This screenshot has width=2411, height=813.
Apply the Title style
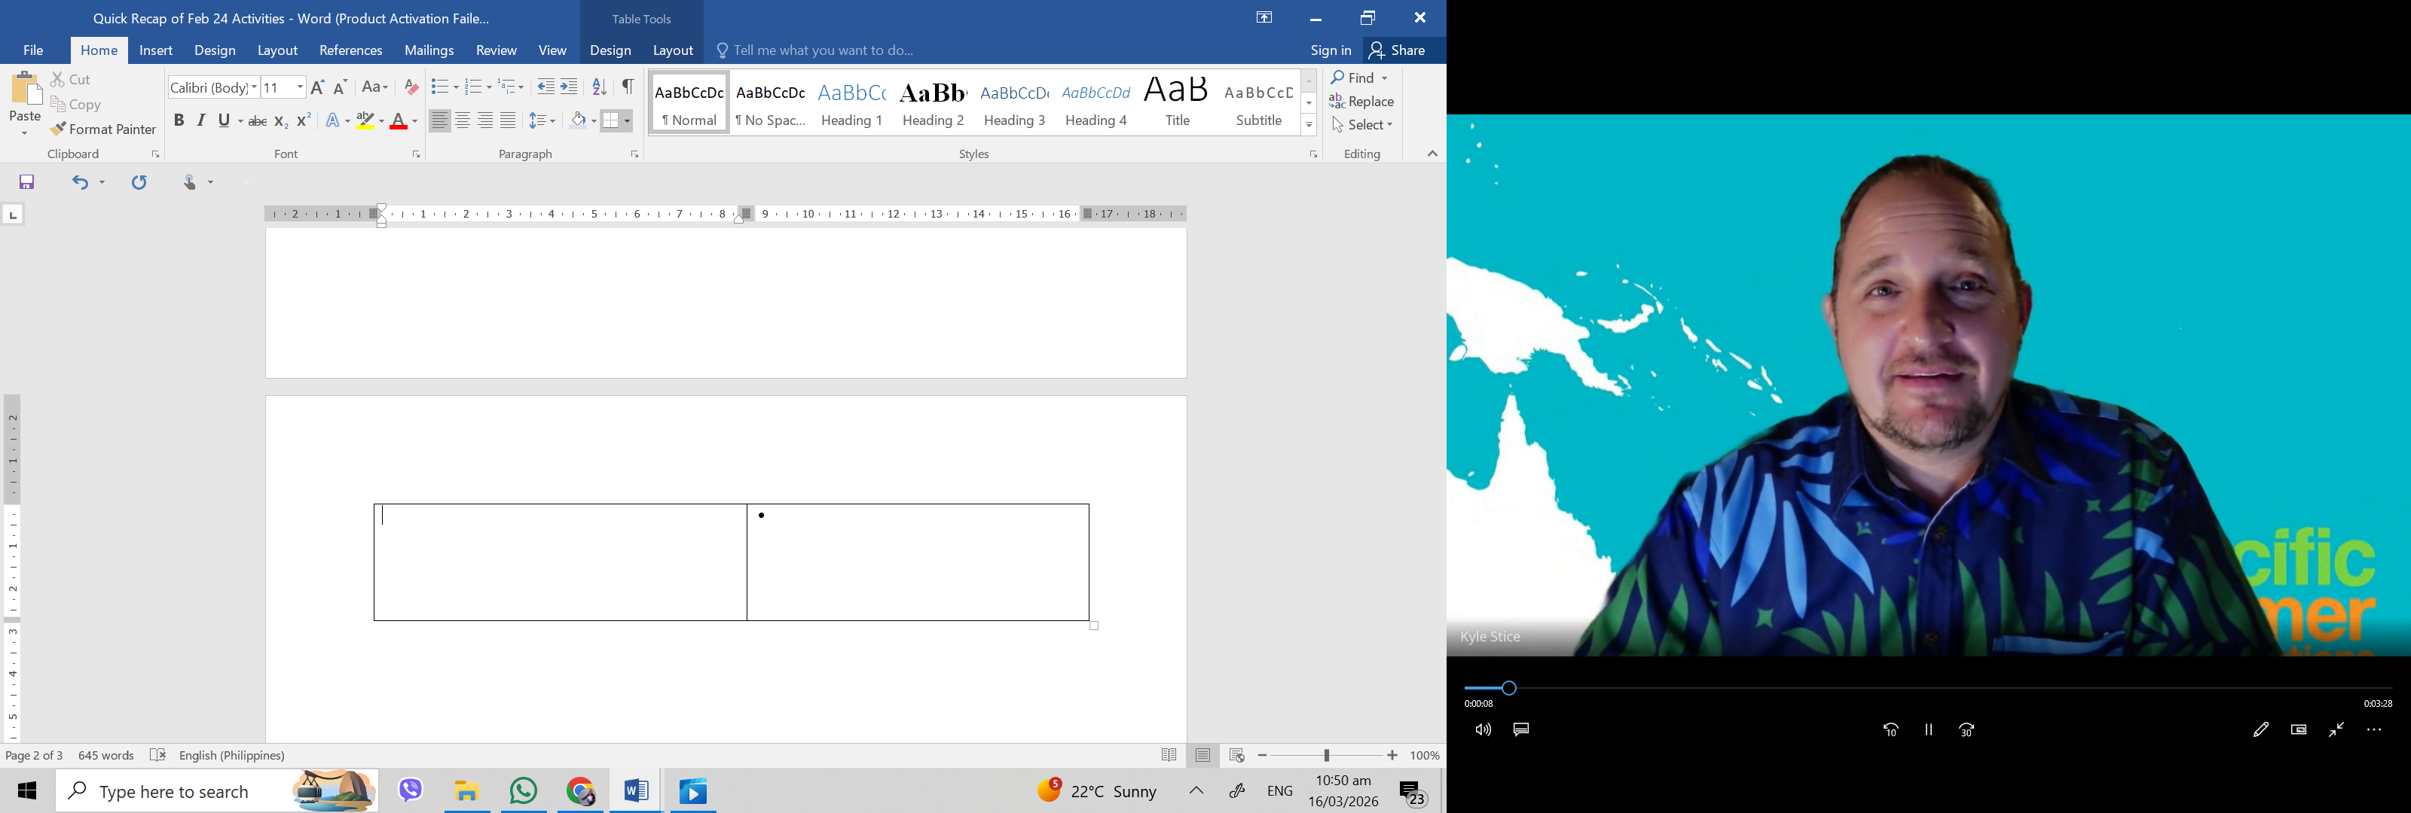tap(1178, 103)
